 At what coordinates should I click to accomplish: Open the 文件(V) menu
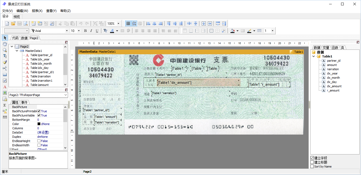(x=7, y=11)
